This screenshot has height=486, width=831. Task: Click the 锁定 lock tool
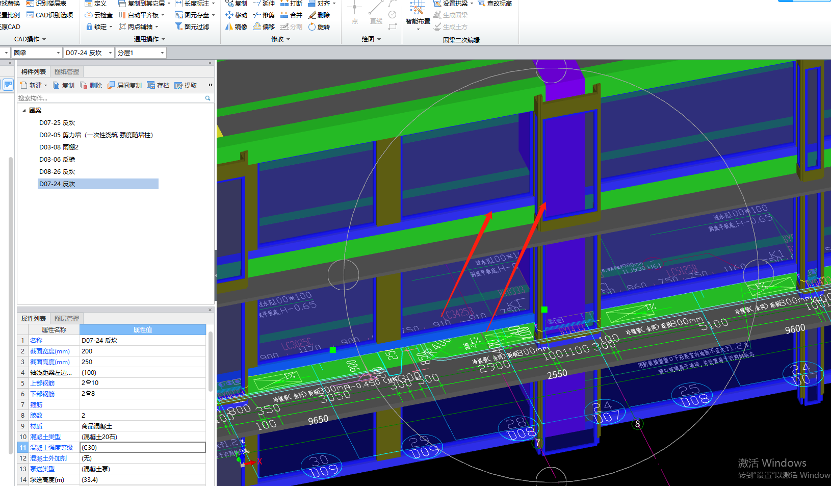[99, 27]
